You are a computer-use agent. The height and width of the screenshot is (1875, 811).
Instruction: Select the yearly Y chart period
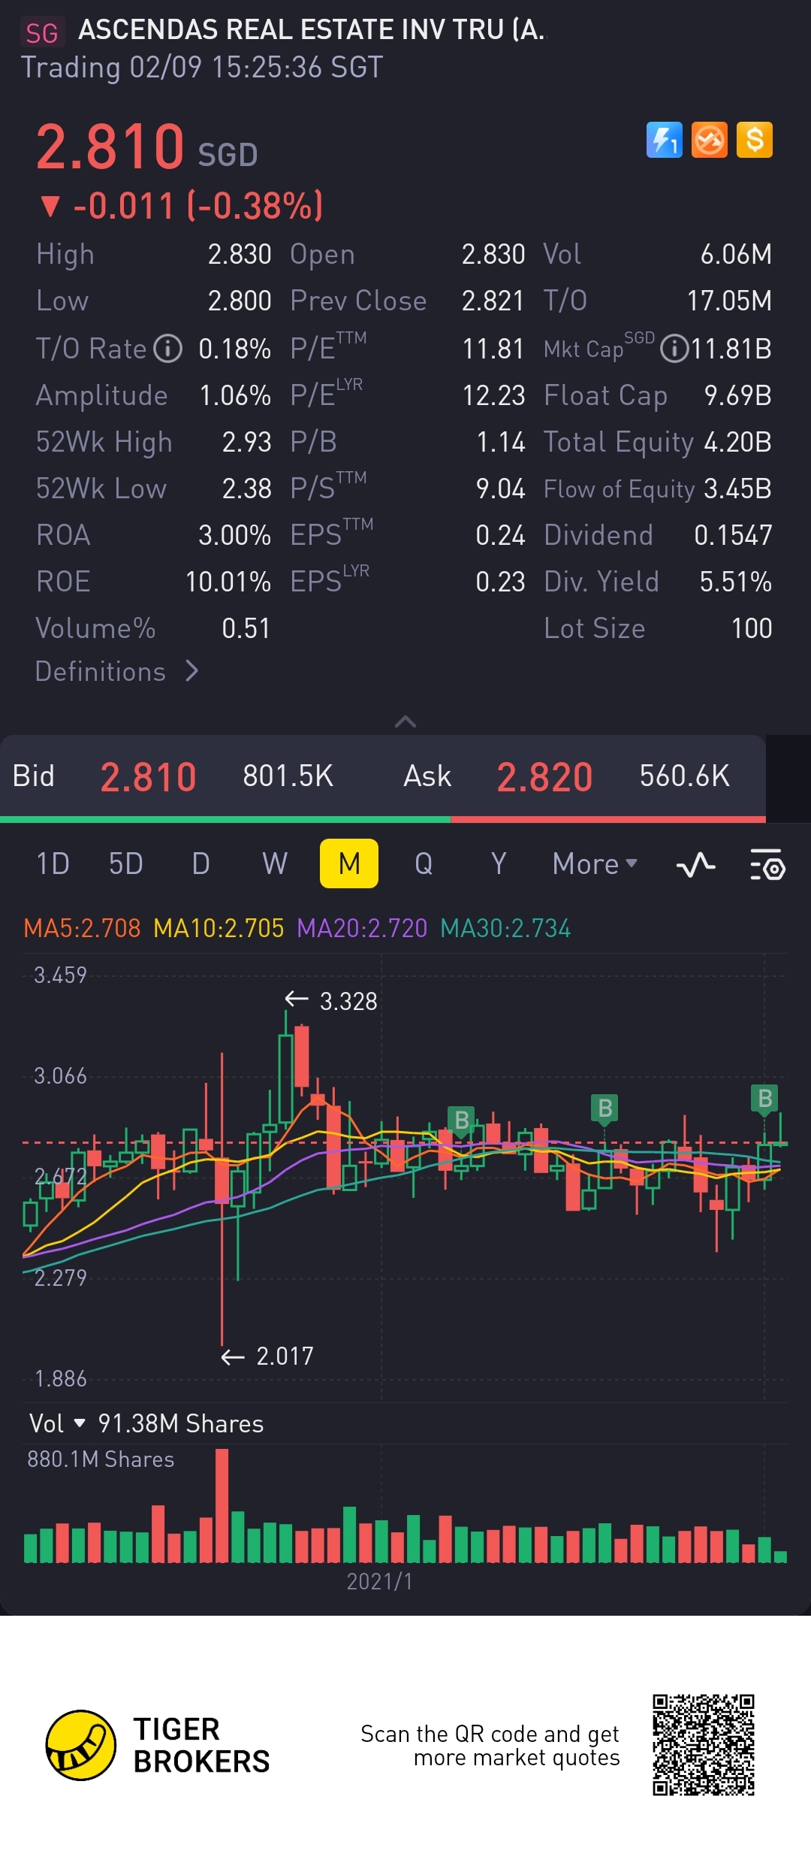click(x=499, y=864)
